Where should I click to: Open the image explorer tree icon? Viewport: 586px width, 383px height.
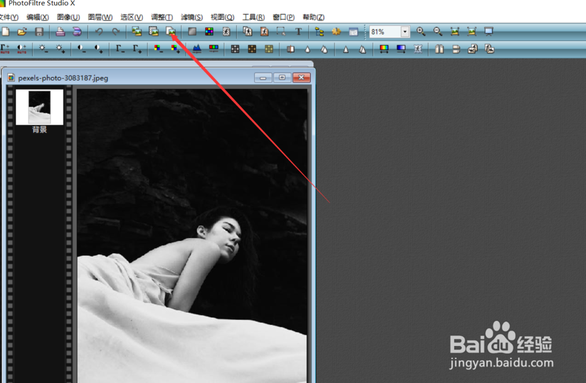319,32
